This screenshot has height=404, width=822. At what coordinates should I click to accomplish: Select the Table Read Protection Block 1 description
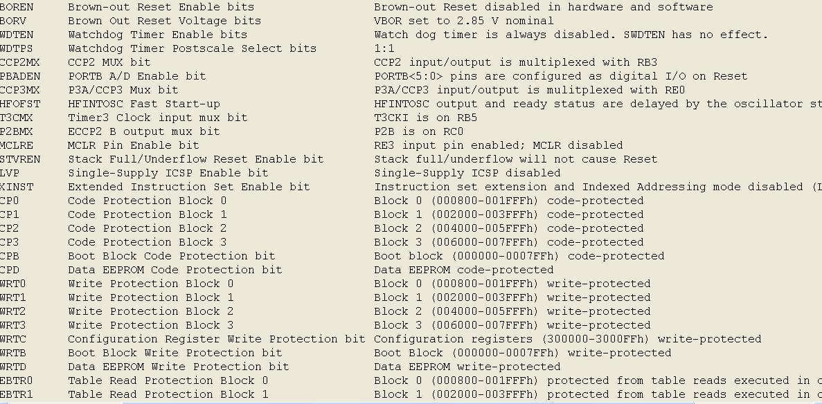click(x=168, y=394)
